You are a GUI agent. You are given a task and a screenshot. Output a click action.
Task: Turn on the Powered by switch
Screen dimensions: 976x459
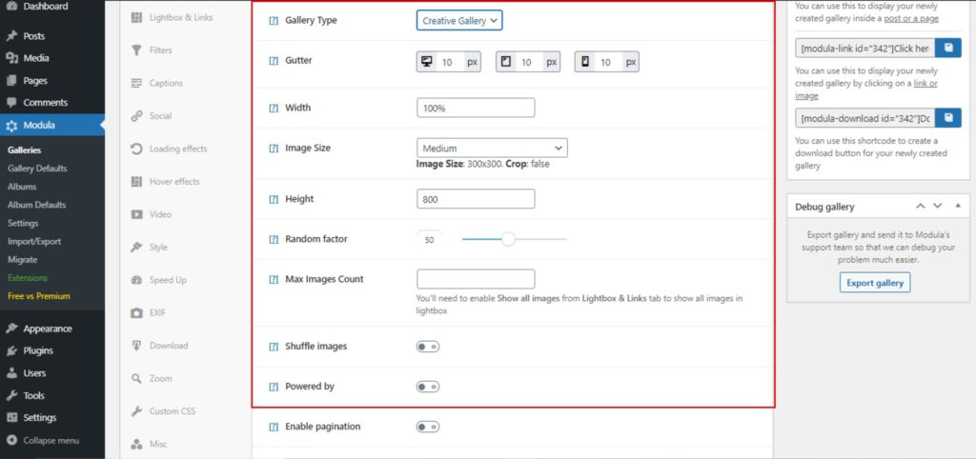pos(428,387)
